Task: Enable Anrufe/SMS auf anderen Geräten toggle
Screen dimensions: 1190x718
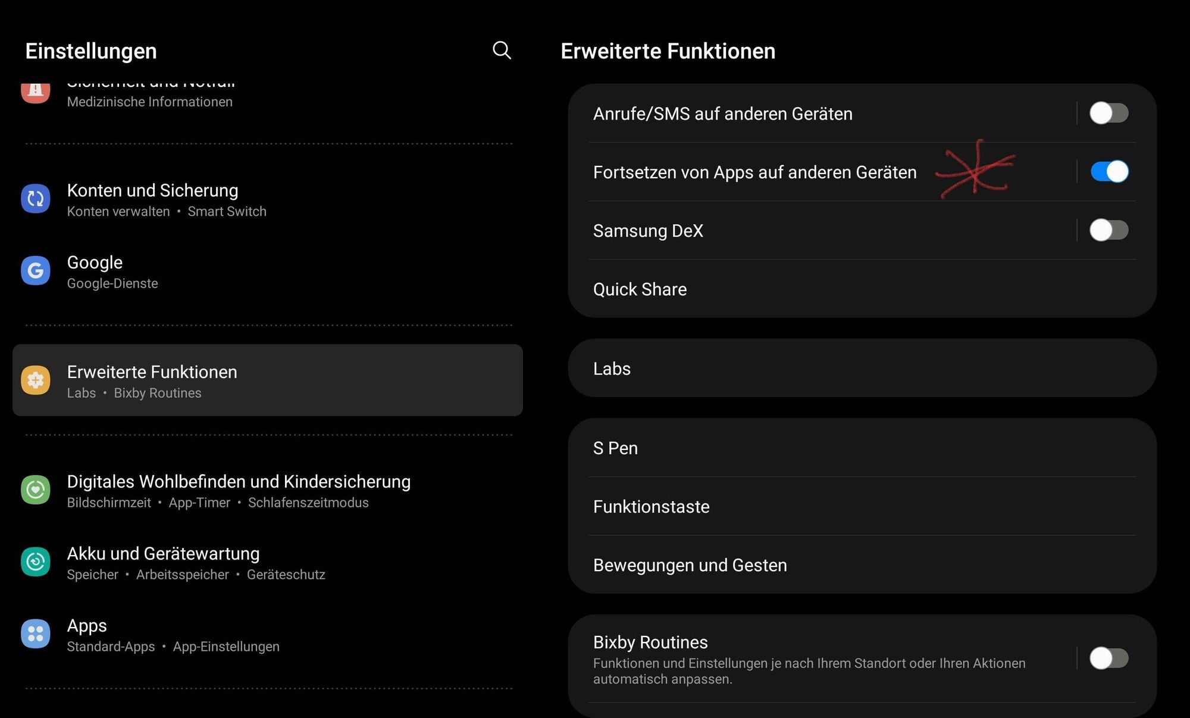Action: click(x=1108, y=113)
